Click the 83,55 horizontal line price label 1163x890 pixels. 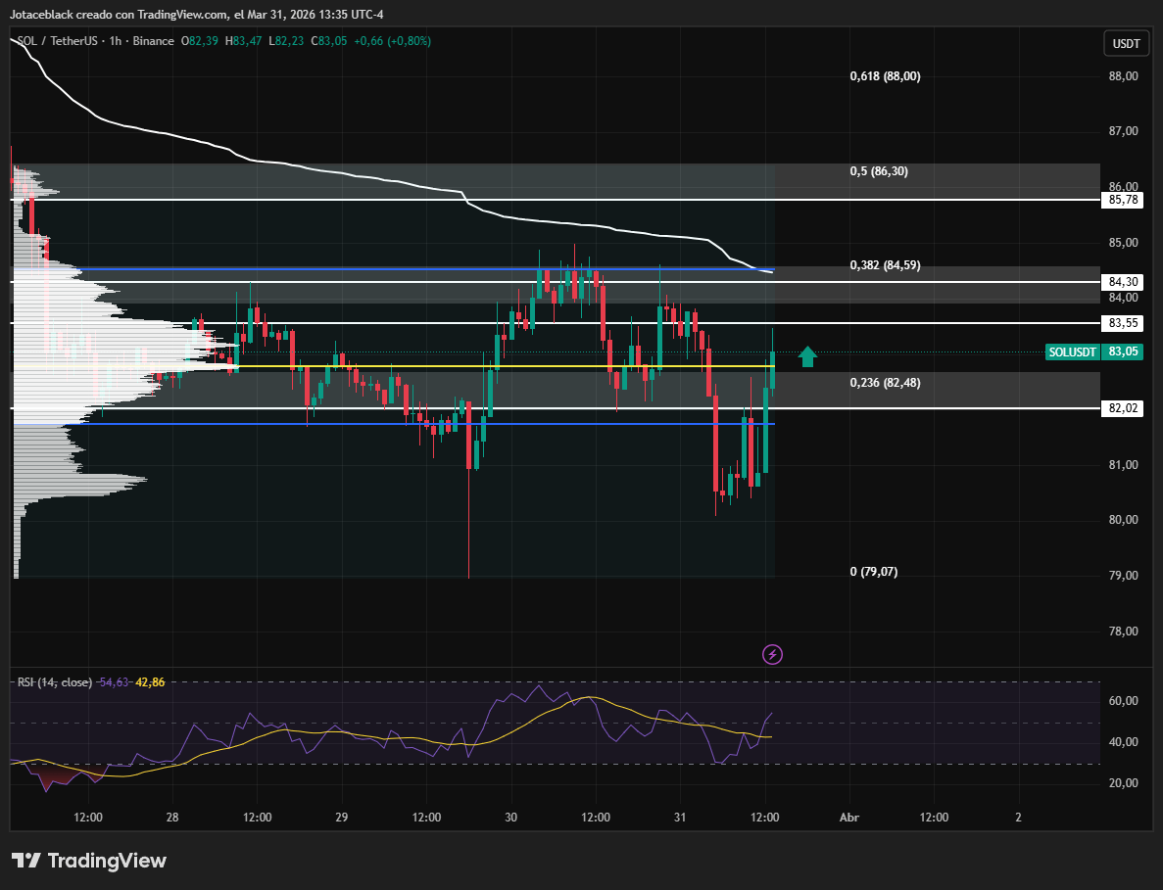coord(1122,323)
